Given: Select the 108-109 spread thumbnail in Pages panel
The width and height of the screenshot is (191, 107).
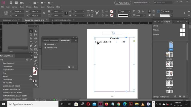Looking at the screenshot, I should pos(169,55).
